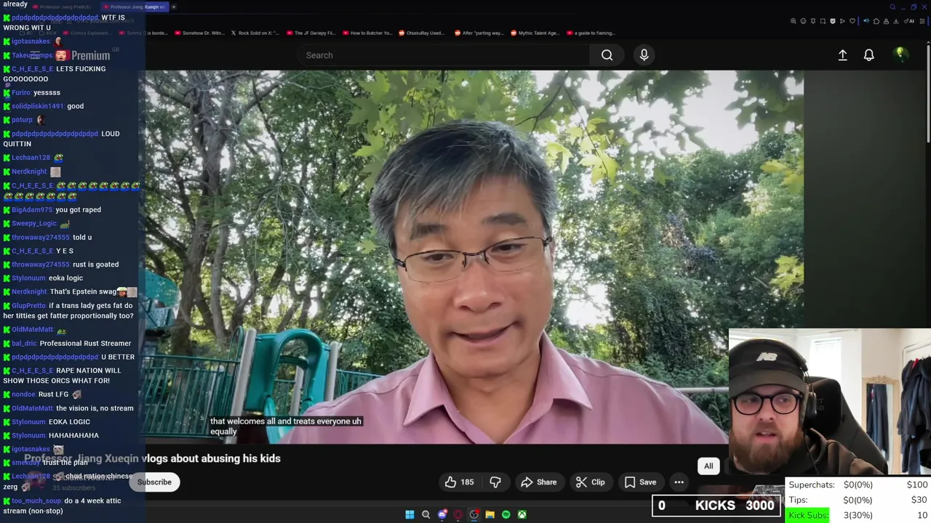Dislike the video with thumbs-down
The image size is (931, 523).
click(495, 482)
